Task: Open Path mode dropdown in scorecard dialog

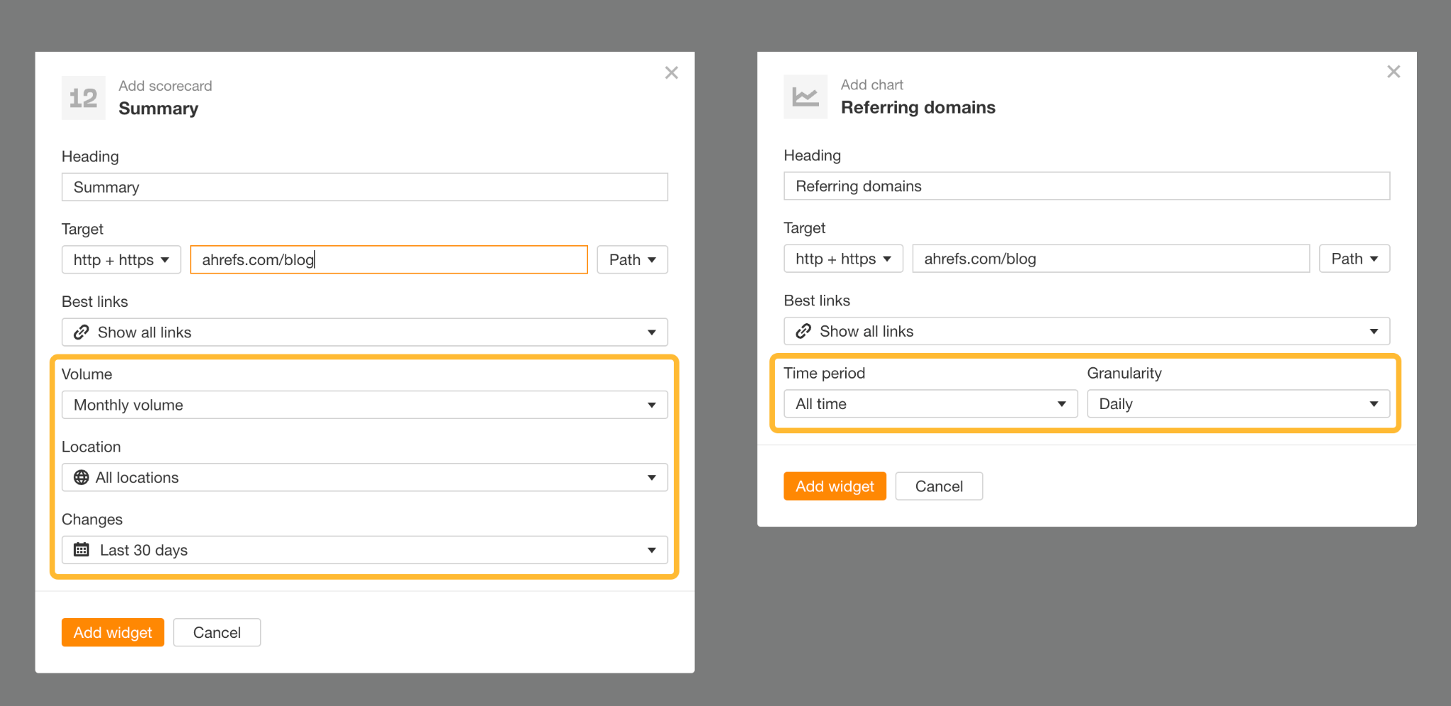Action: pyautogui.click(x=632, y=260)
